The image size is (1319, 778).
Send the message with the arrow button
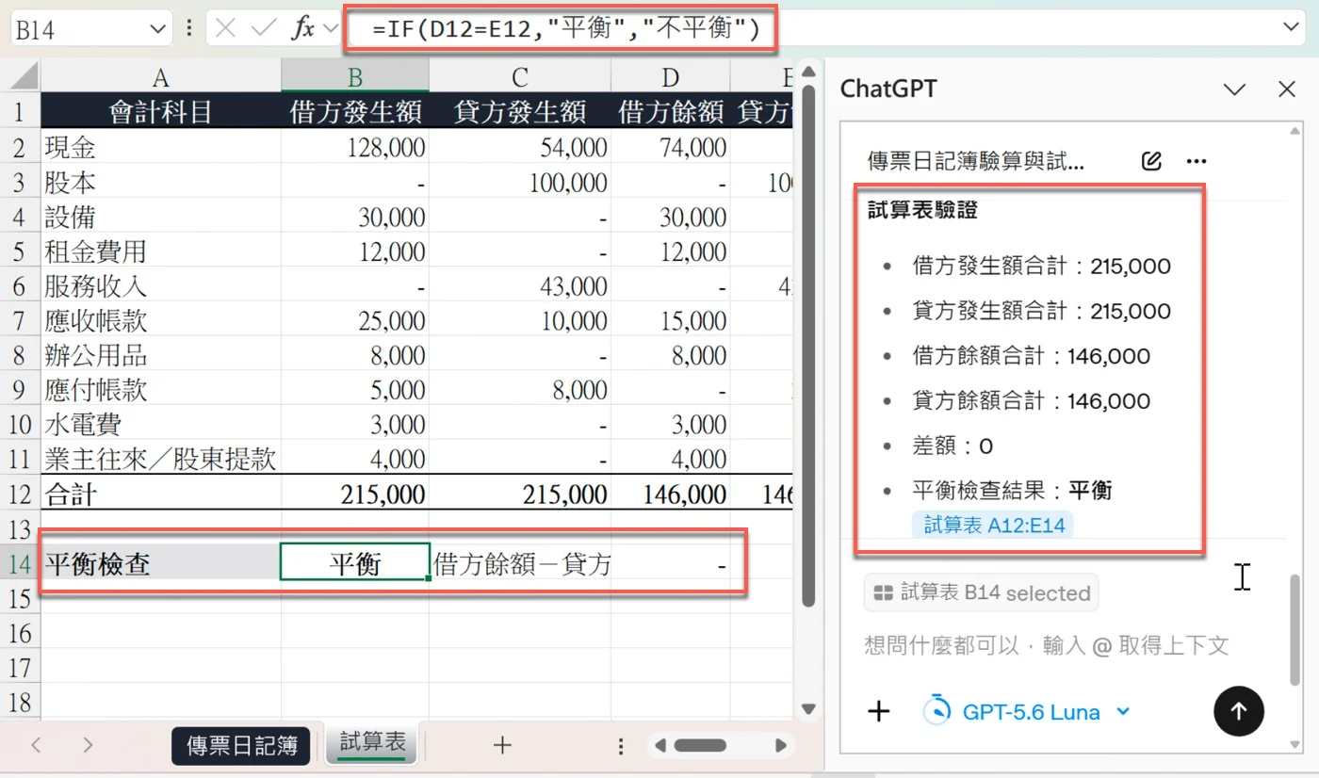tap(1239, 711)
